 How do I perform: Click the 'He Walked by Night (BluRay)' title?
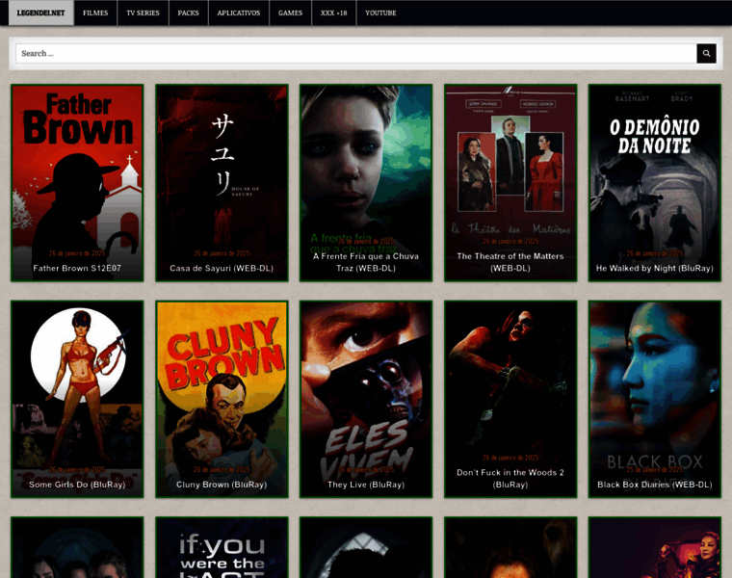tap(655, 268)
